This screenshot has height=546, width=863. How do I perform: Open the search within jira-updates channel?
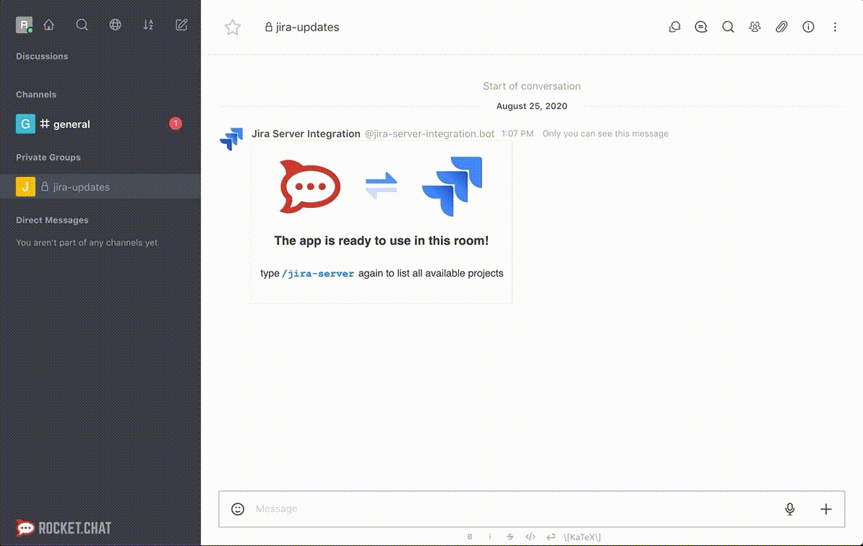click(x=728, y=27)
